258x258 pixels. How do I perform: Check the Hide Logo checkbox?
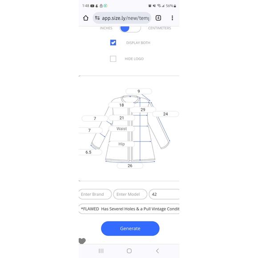(113, 59)
